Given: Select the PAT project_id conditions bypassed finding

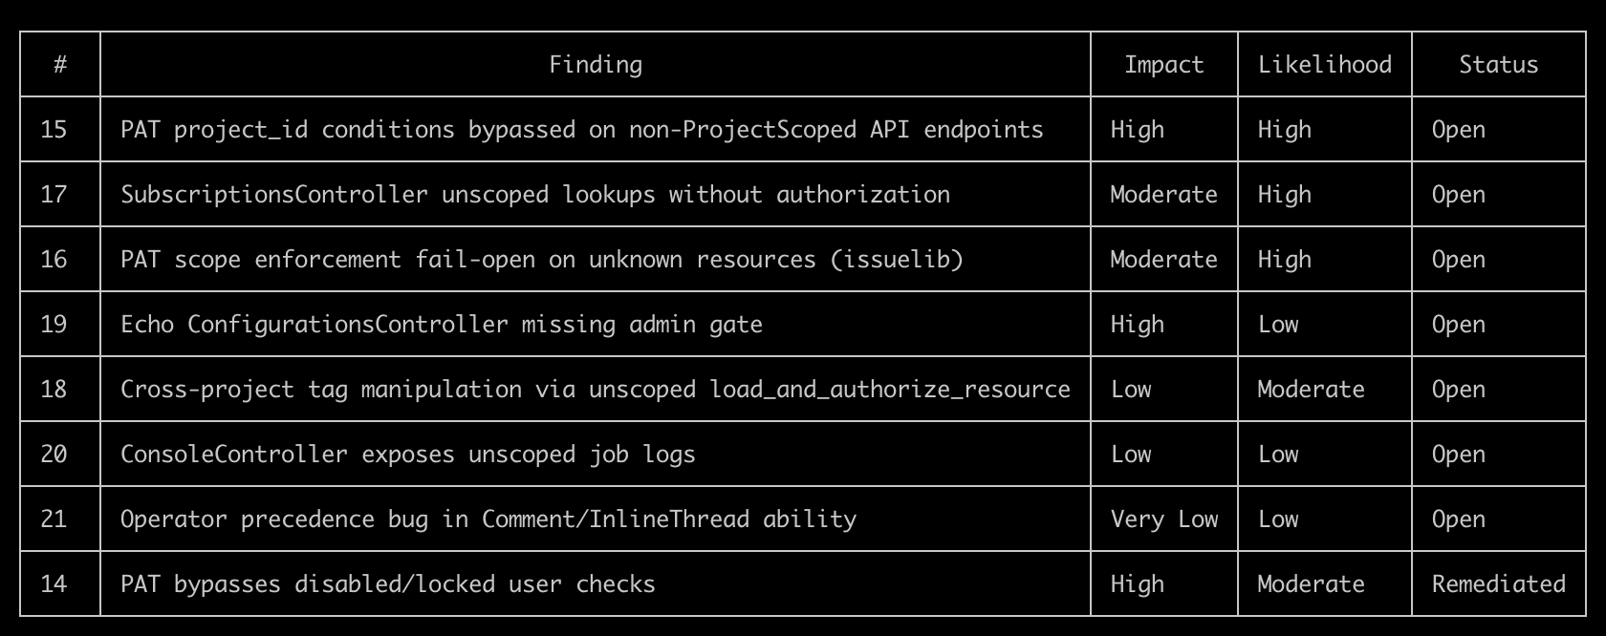Looking at the screenshot, I should pyautogui.click(x=581, y=130).
